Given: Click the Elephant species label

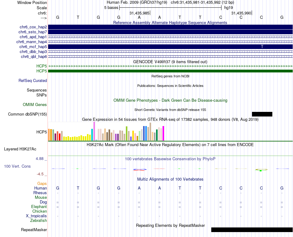Looking at the screenshot, I should [x=39, y=206].
